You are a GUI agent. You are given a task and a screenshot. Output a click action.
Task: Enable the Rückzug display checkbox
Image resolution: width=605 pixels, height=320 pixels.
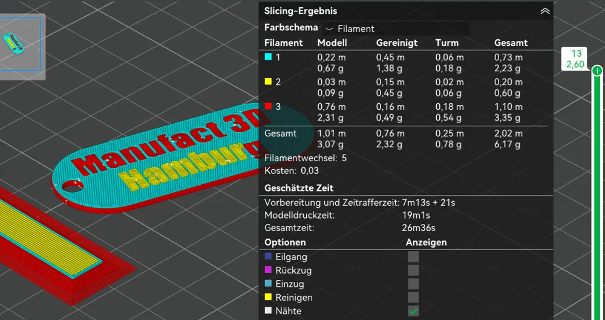tap(413, 270)
